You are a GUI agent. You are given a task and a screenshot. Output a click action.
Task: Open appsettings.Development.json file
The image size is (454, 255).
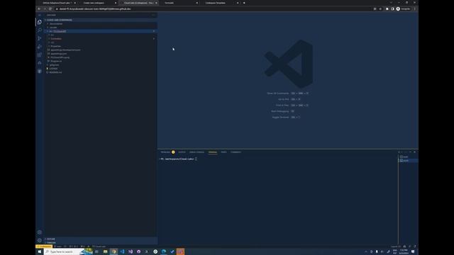pos(65,50)
